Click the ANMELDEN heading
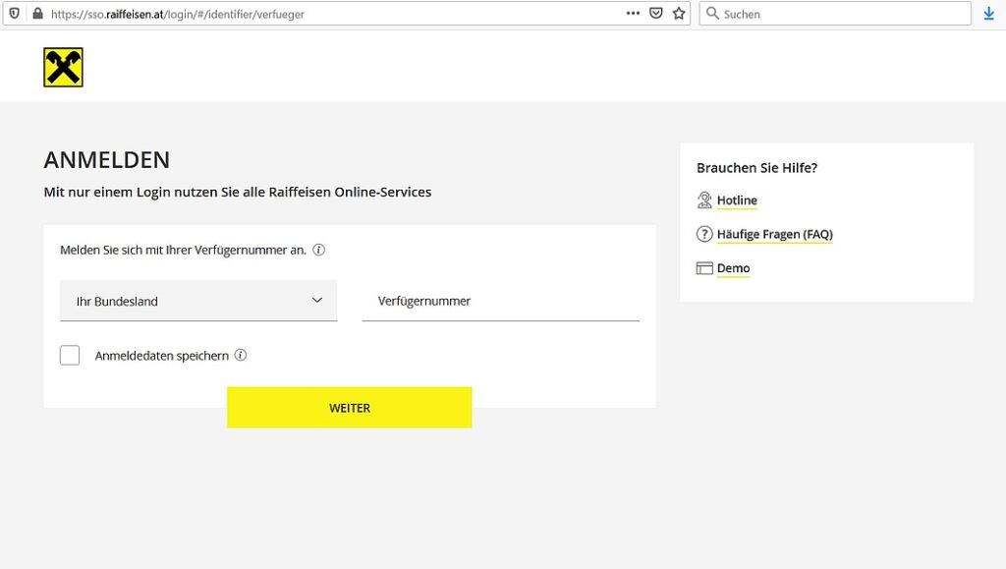The height and width of the screenshot is (569, 1006). 106,160
